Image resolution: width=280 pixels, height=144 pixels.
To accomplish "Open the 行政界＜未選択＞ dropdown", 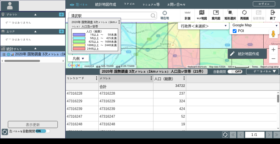I will (203, 26).
